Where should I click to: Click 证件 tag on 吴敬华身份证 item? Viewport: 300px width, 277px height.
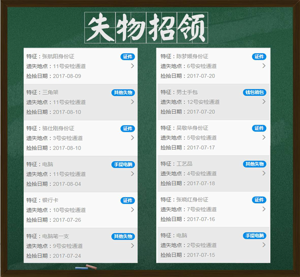[x=259, y=128]
